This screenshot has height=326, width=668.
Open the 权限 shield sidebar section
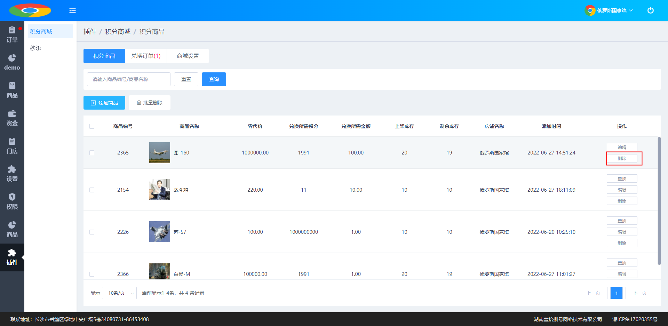12,202
